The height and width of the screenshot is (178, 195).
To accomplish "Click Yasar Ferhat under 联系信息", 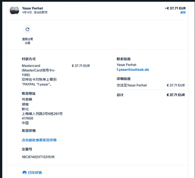I will (126, 65).
